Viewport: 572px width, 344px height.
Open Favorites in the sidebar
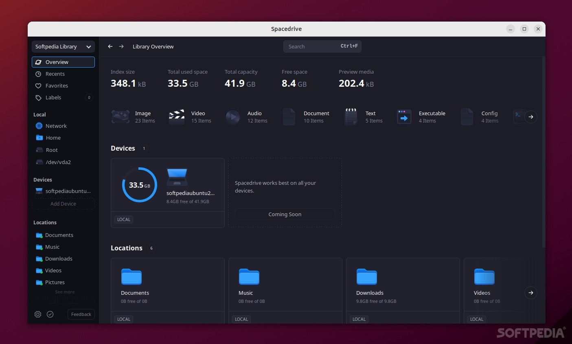pos(63,85)
